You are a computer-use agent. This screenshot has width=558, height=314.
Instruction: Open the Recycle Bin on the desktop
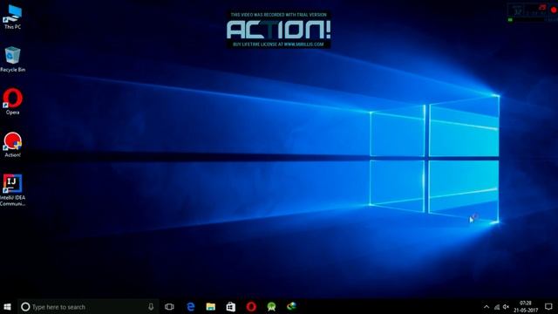click(x=12, y=59)
